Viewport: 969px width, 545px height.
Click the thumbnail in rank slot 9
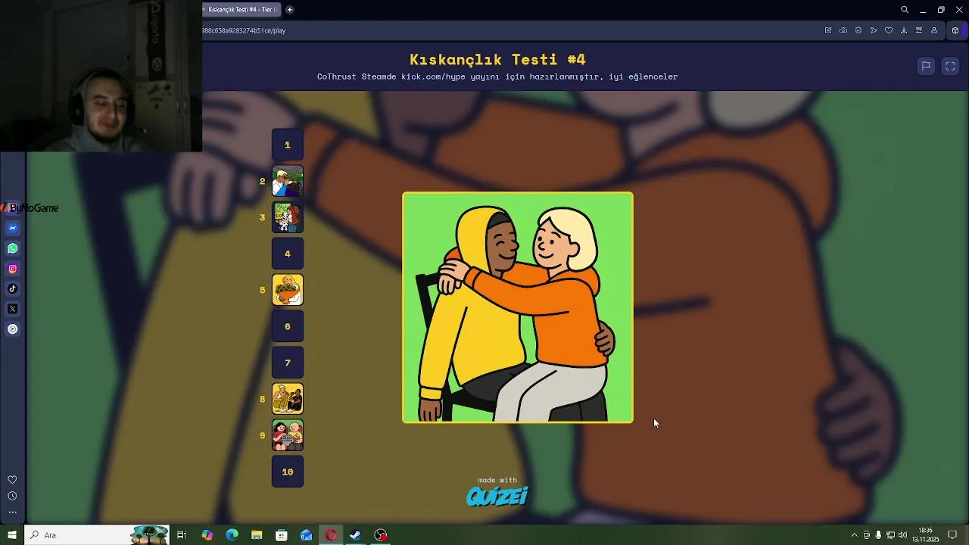[288, 435]
